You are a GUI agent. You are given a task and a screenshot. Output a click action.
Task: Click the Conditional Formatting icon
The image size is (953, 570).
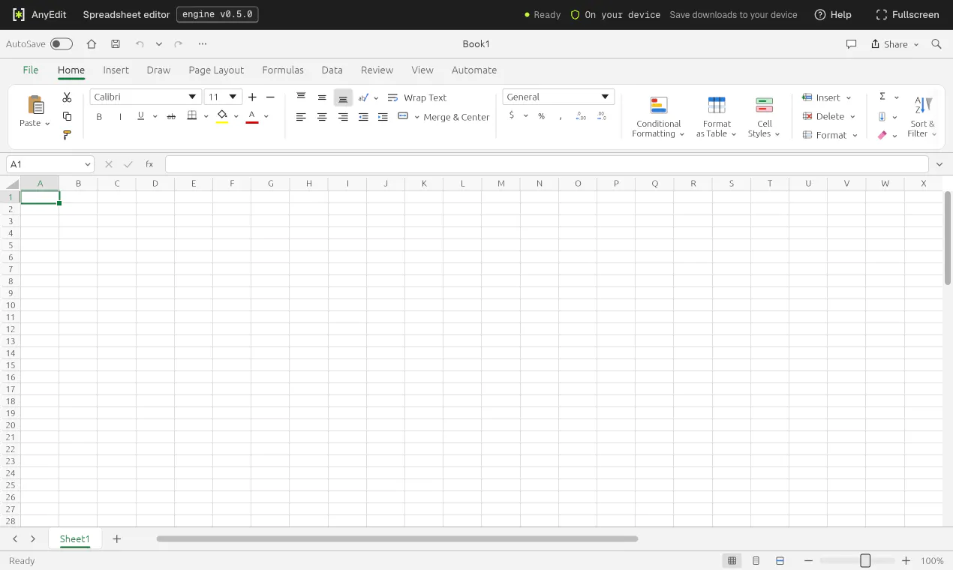(659, 105)
